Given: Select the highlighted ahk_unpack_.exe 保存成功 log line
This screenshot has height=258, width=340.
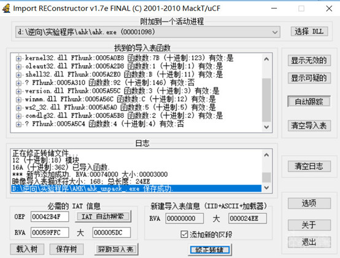Looking at the screenshot, I should 136,189.
